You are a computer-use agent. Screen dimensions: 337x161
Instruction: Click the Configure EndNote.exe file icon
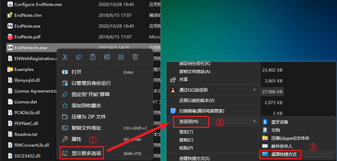click(10, 4)
